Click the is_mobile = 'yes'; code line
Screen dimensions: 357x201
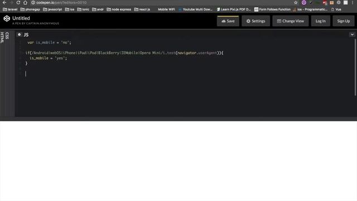48,58
